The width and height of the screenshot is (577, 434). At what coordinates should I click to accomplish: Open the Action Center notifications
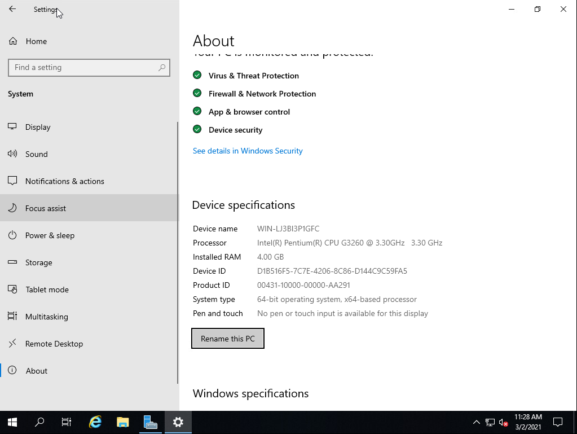pos(558,422)
